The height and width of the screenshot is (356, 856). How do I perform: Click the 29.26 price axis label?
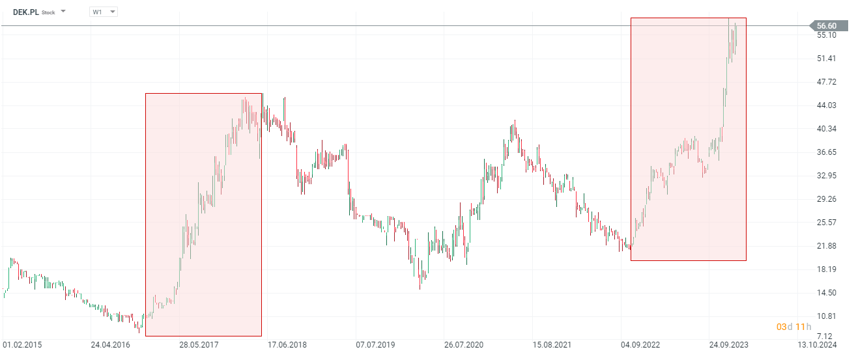[x=825, y=199]
